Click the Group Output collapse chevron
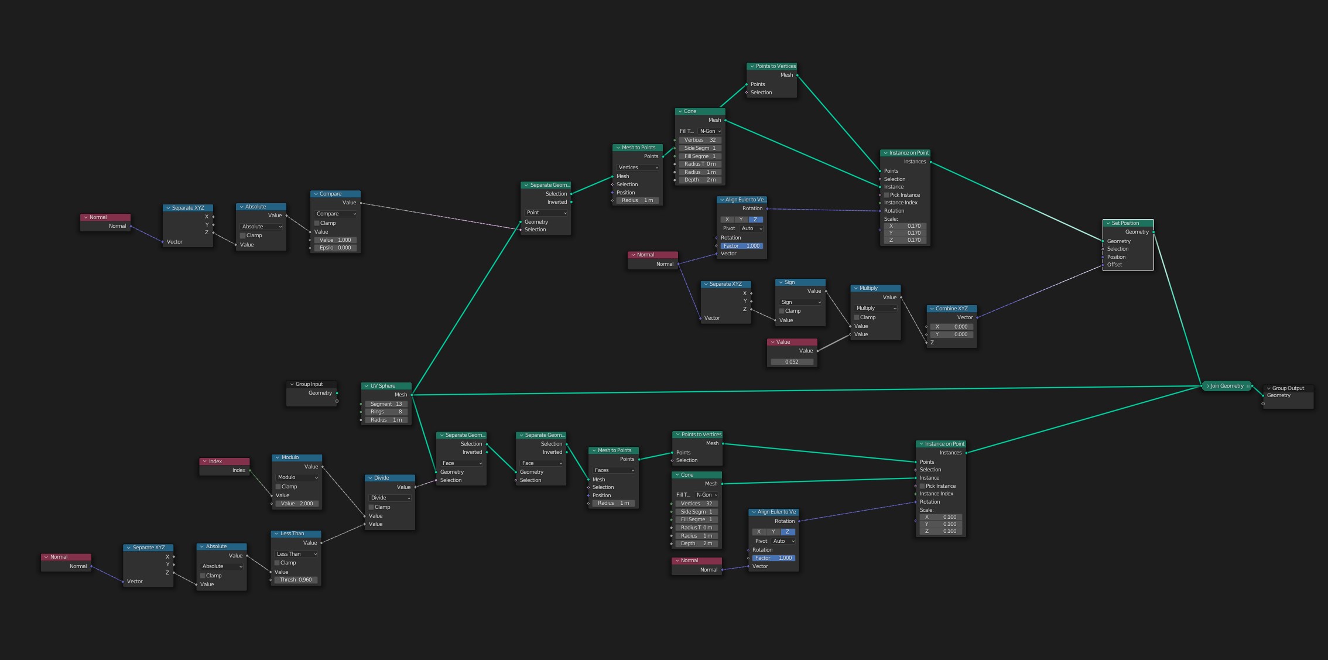Image resolution: width=1328 pixels, height=660 pixels. pos(1268,388)
